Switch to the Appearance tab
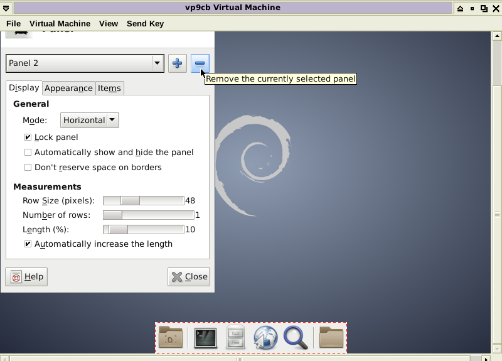 [68, 89]
